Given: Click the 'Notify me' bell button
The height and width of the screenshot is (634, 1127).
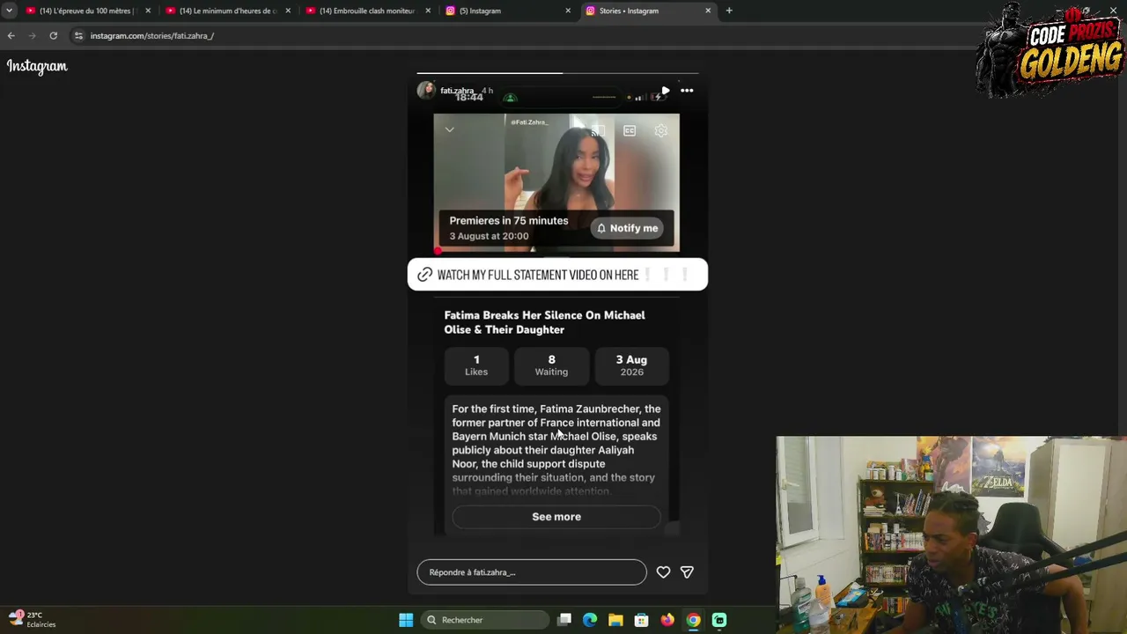Looking at the screenshot, I should click(628, 228).
